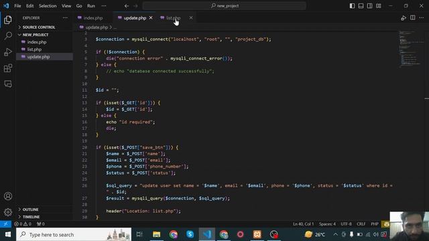Open Copilot status icon in status bar
Viewport: 429px width, 241px height.
click(386, 224)
